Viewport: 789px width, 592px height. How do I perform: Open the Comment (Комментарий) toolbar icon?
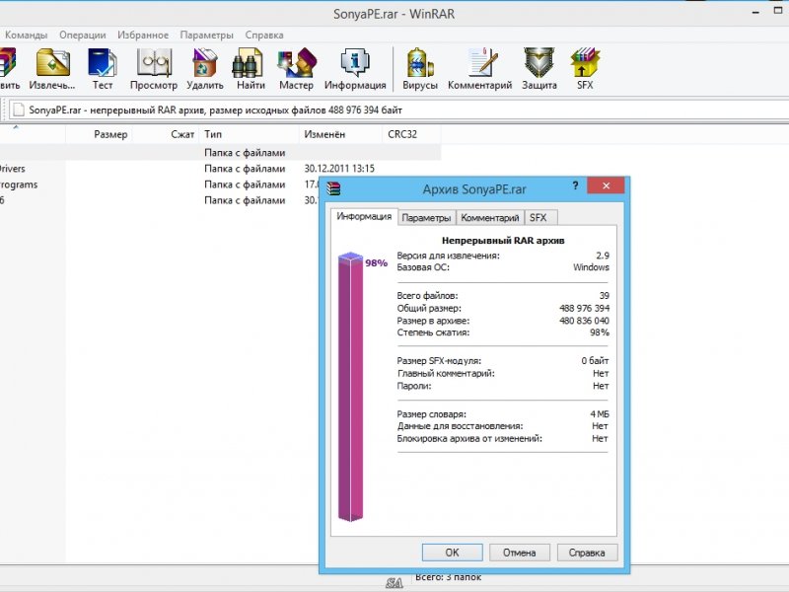[x=479, y=69]
